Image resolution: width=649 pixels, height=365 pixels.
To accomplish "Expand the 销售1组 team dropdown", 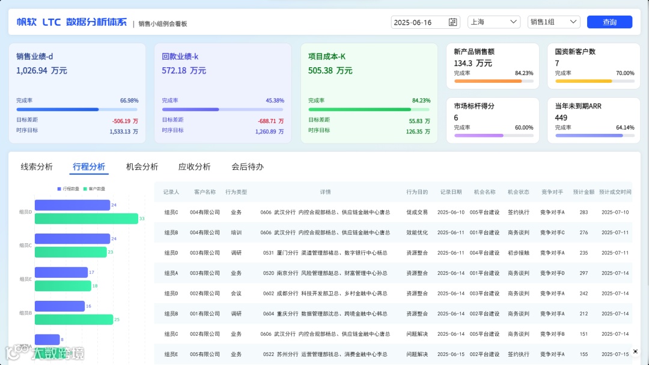I will click(x=554, y=22).
